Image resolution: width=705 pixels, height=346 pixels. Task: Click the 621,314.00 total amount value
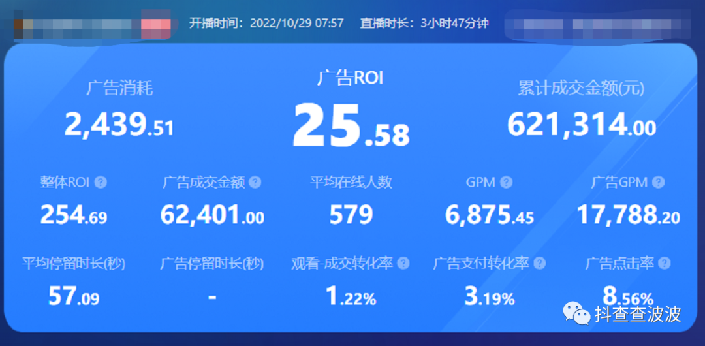(x=582, y=125)
